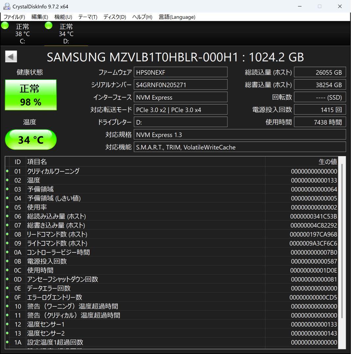Screen dimensions: 351x354
Task: Select row 0A コントローラービジー時間
Action: (x=172, y=252)
